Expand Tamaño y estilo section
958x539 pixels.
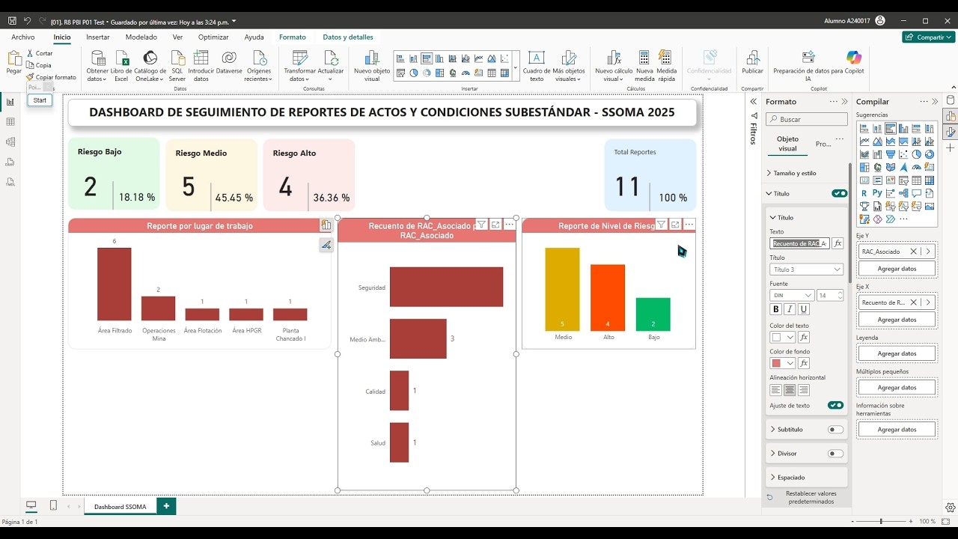(x=795, y=173)
